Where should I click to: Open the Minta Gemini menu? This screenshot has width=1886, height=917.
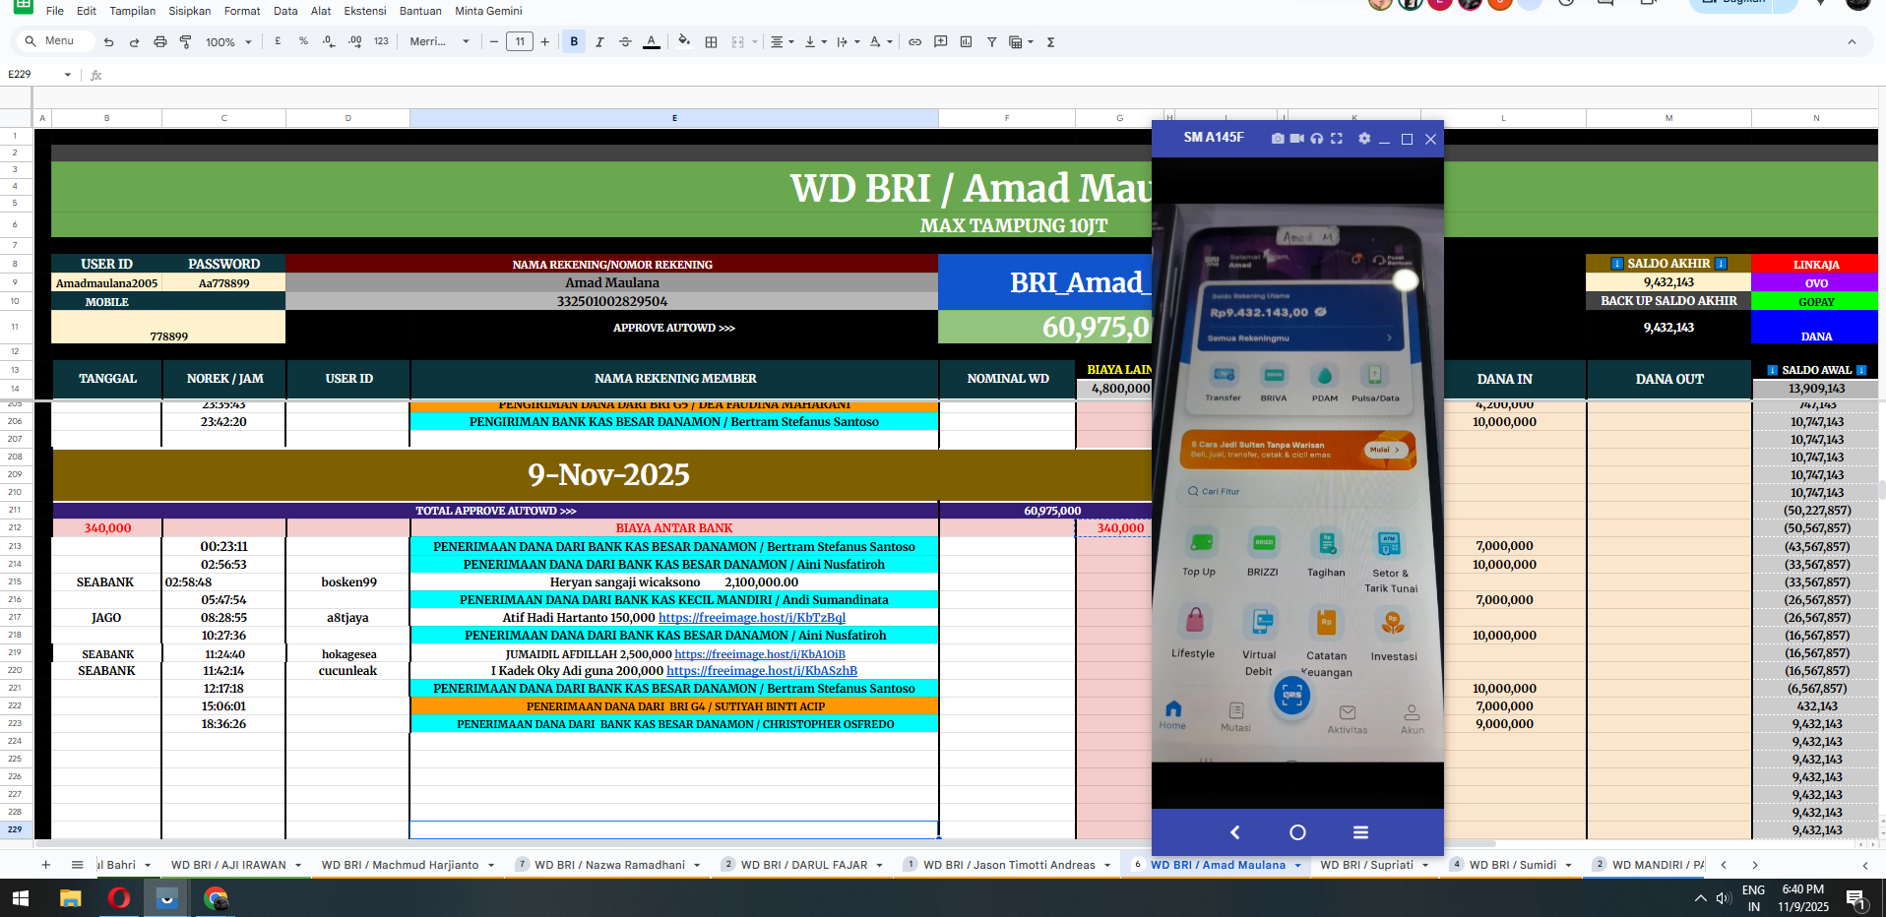[x=488, y=11]
